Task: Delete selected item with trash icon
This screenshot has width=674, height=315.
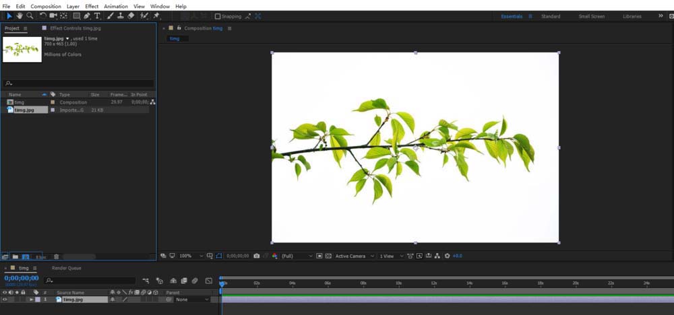Action: pos(56,256)
